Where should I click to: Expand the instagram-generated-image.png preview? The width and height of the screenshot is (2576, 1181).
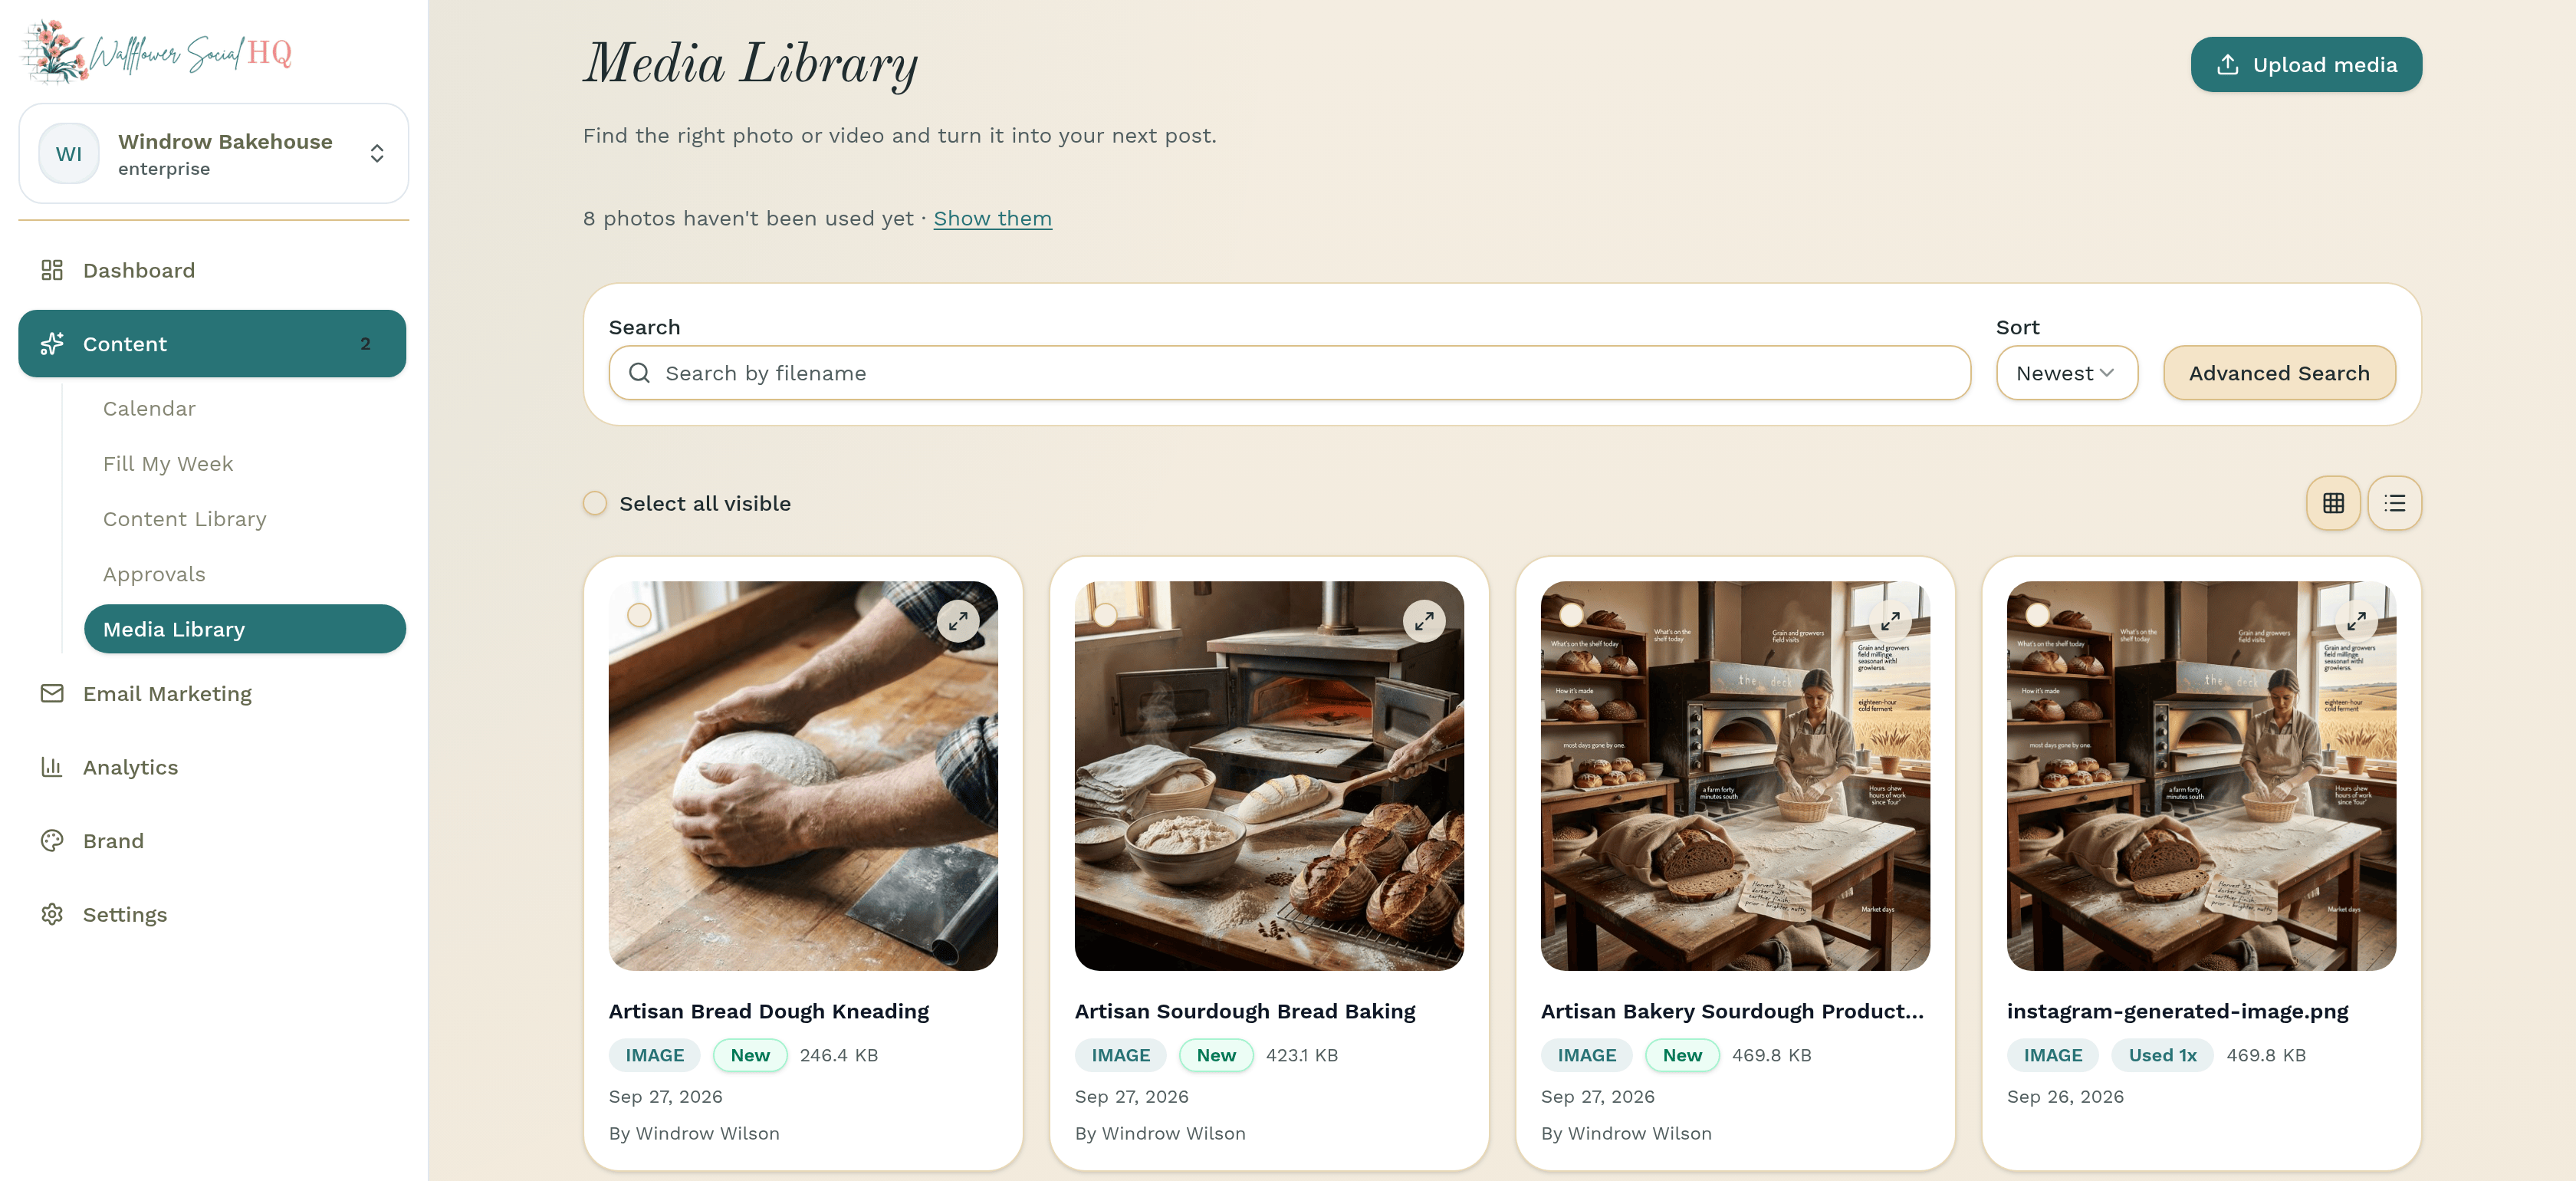[x=2355, y=621]
